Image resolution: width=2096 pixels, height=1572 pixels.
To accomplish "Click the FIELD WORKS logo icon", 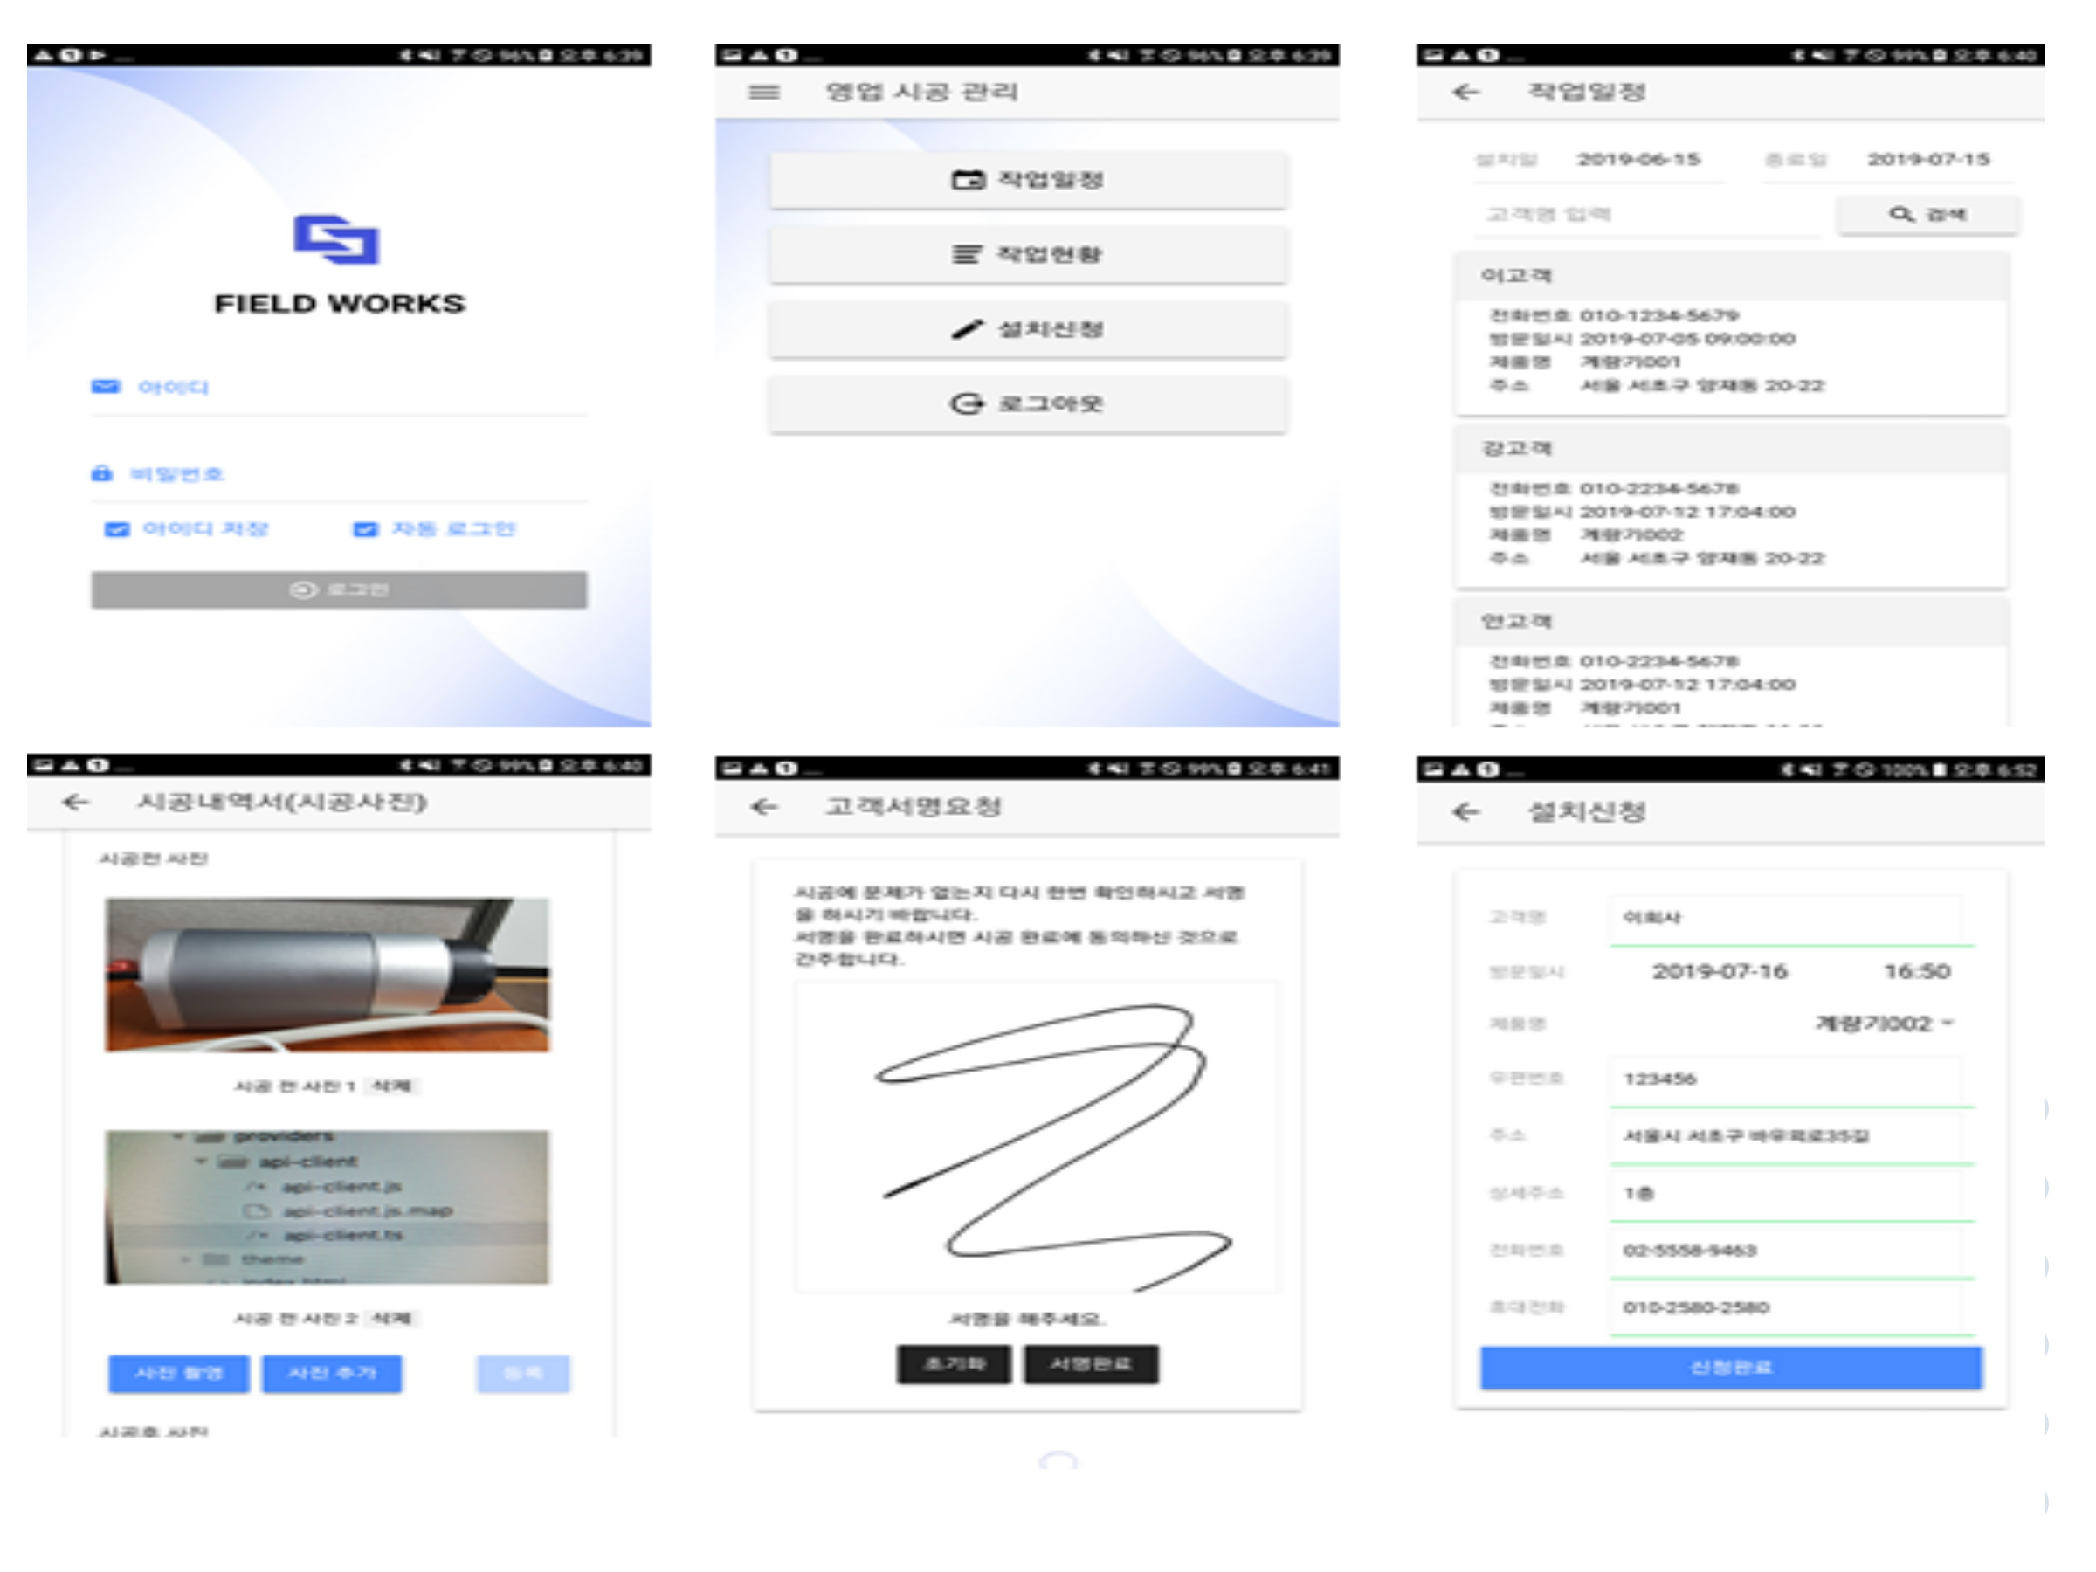I will 336,238.
